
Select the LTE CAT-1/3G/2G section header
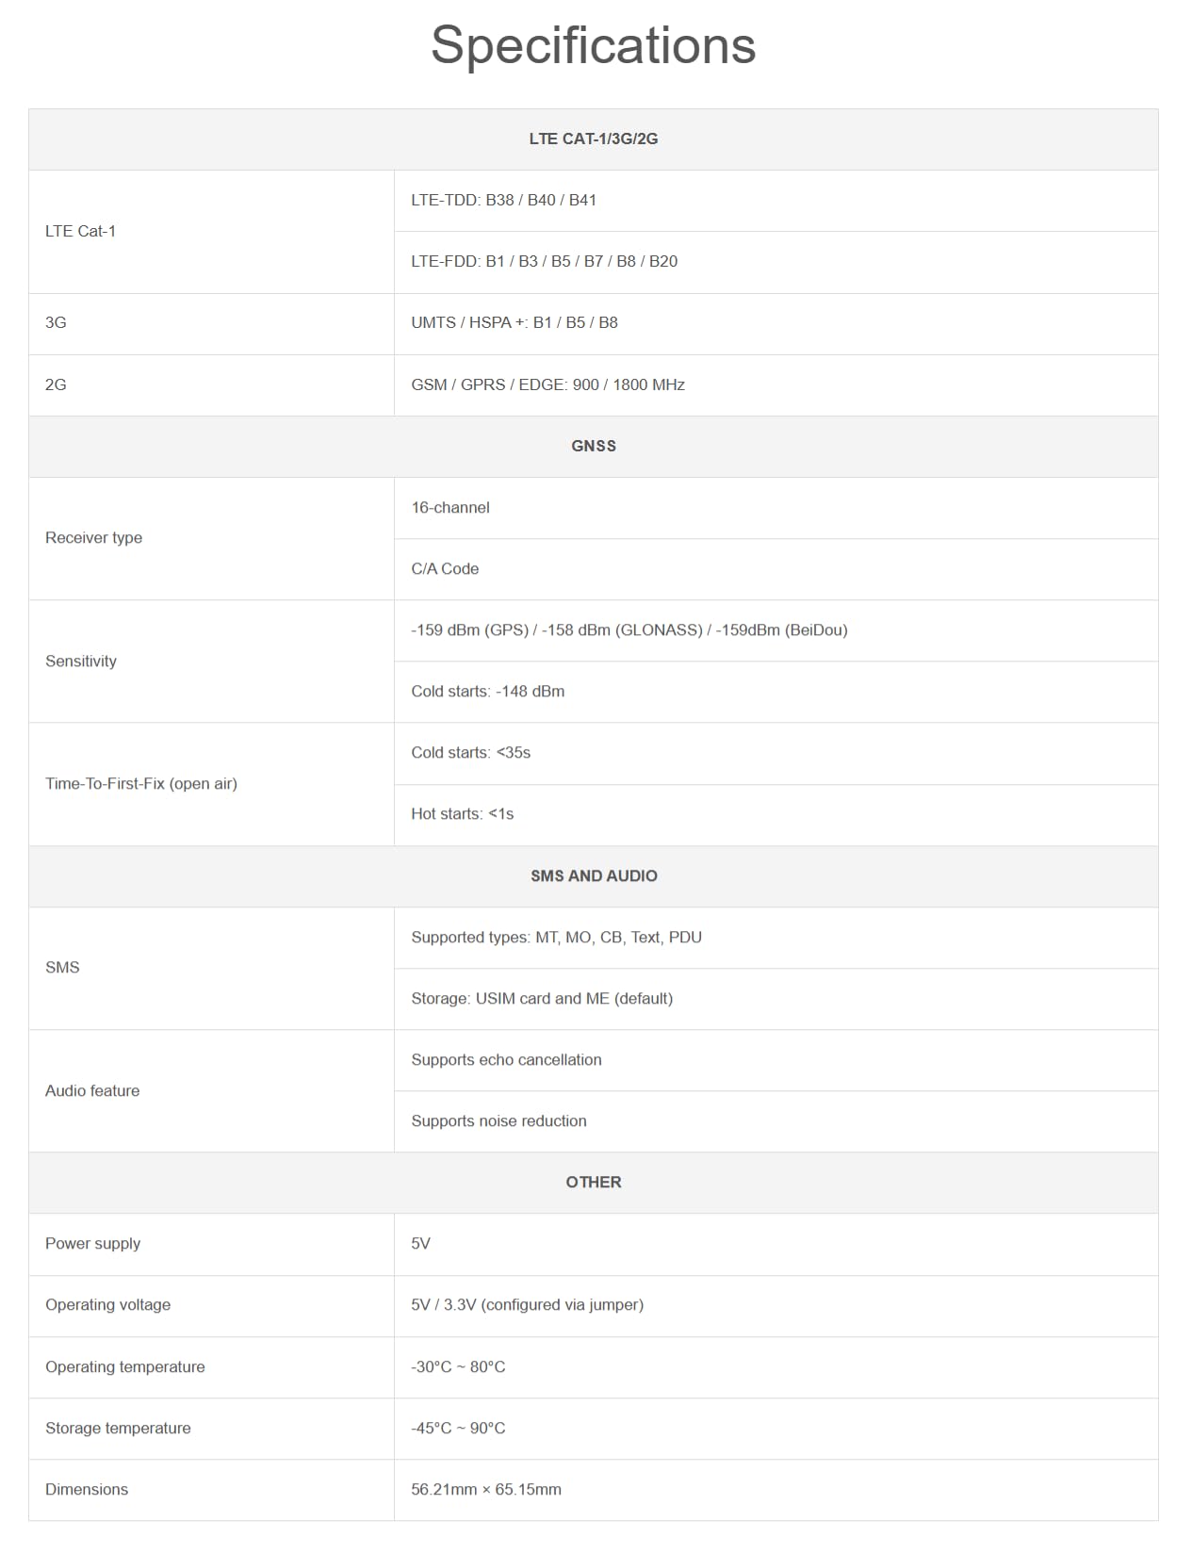point(594,139)
